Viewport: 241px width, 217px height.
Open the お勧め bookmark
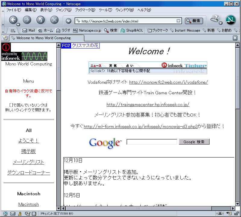[224, 30]
